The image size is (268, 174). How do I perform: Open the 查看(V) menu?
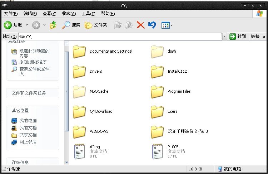click(x=49, y=14)
